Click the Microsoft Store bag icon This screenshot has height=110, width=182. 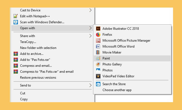98,84
